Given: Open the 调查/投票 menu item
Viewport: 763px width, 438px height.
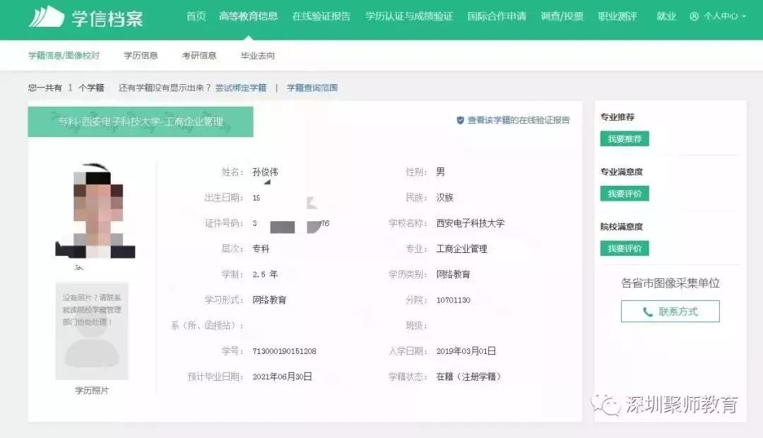Looking at the screenshot, I should pyautogui.click(x=562, y=16).
